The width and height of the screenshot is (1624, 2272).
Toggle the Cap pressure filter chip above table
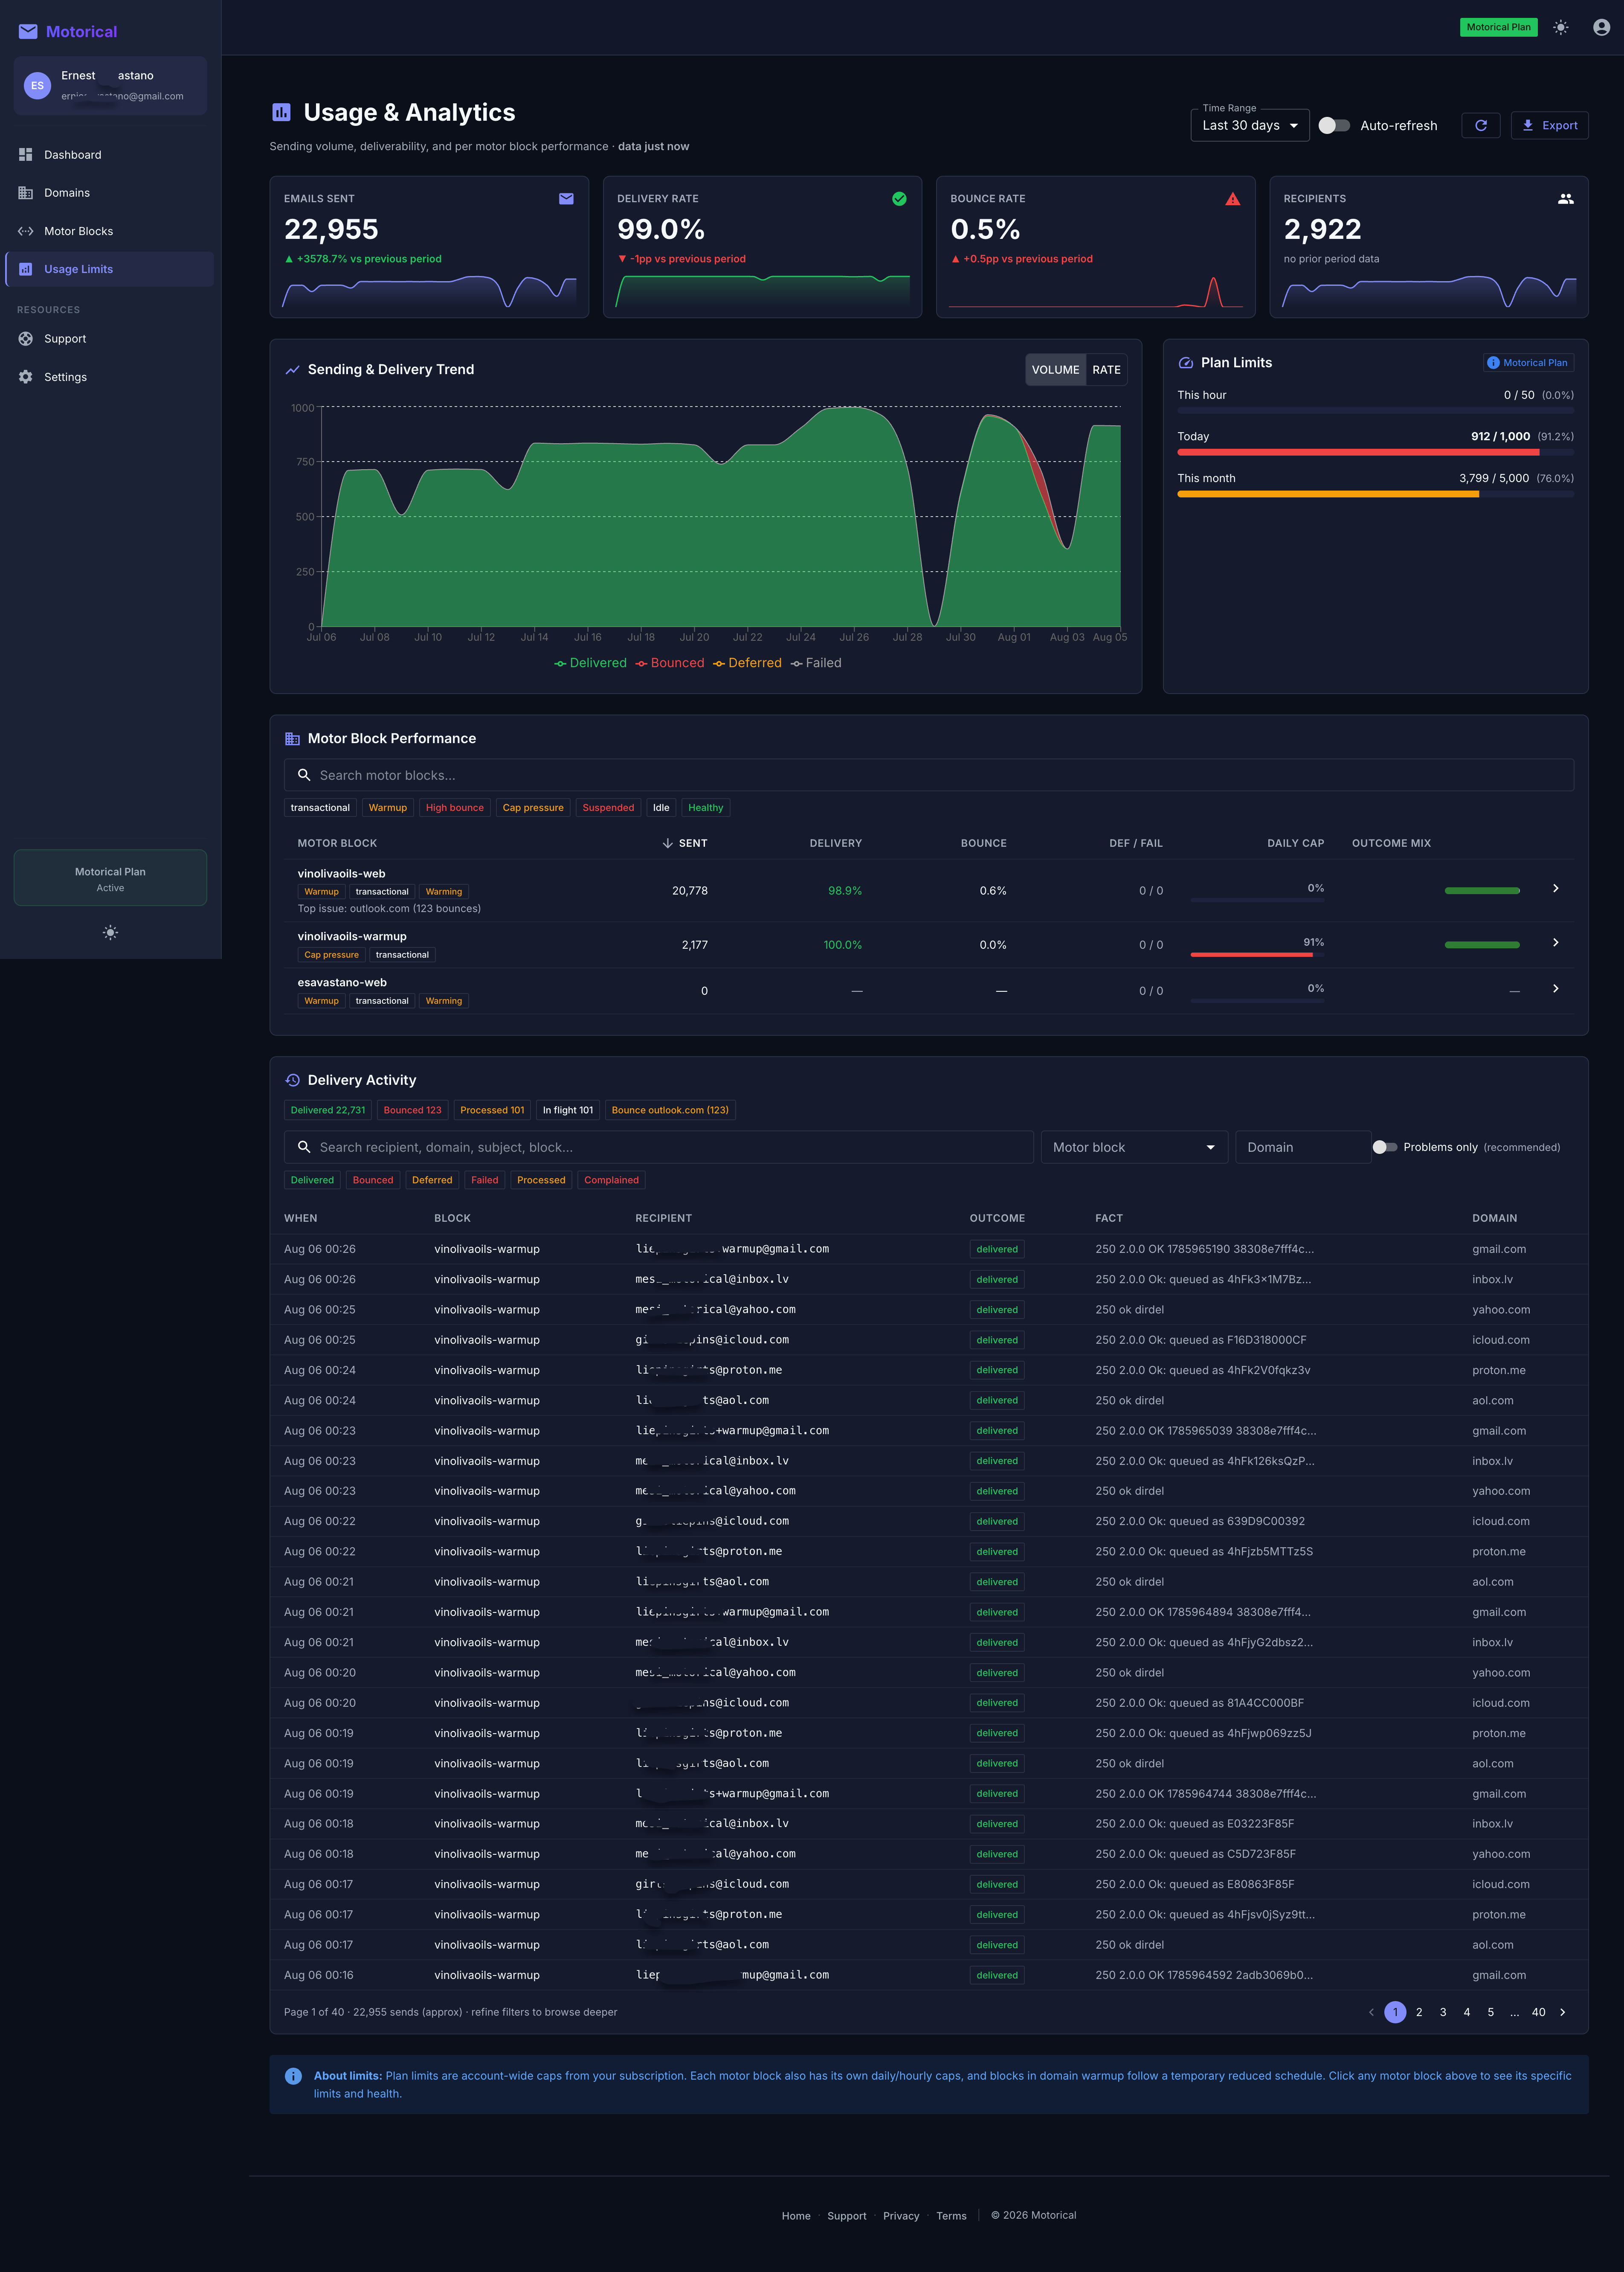click(533, 808)
